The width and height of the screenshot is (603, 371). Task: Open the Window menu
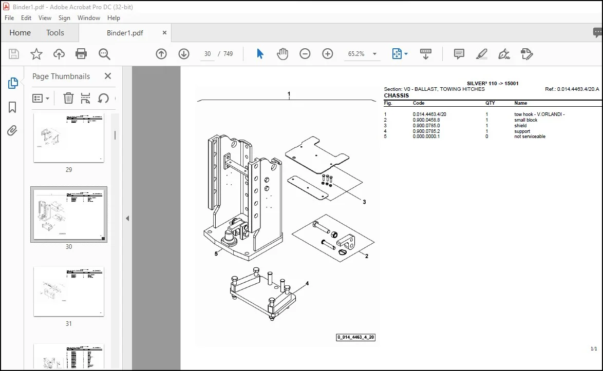88,17
